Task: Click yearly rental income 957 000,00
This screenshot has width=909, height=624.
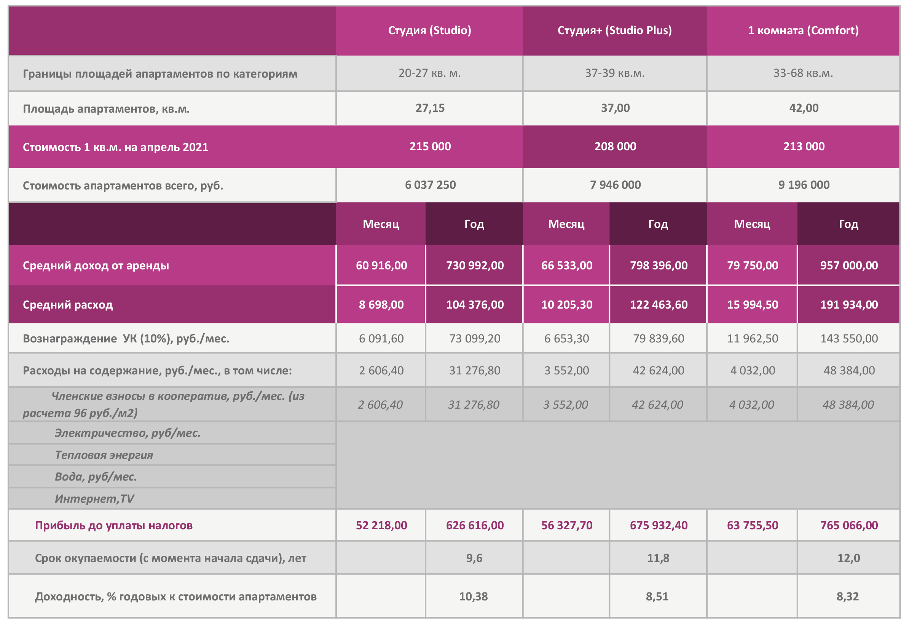Action: [x=848, y=266]
